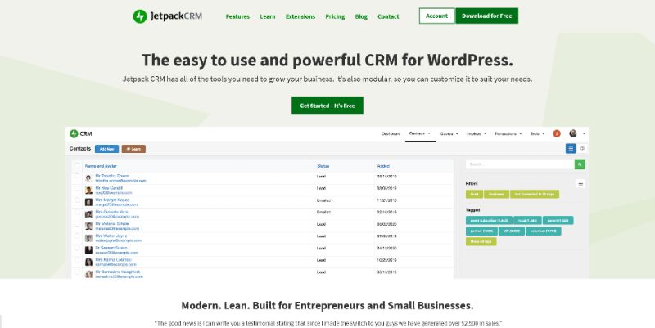The image size is (655, 328).
Task: Select the VIP tag chip
Action: (511, 231)
